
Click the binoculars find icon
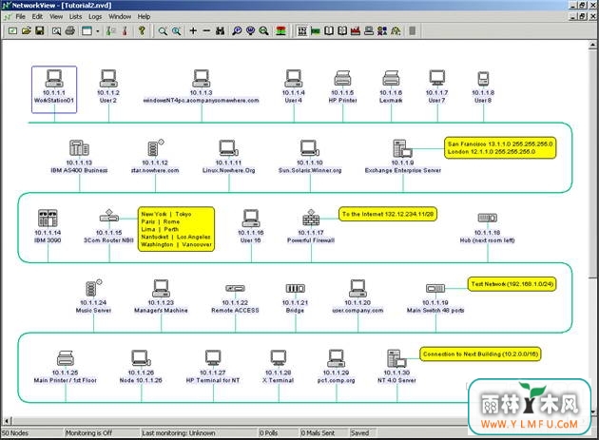coord(220,31)
